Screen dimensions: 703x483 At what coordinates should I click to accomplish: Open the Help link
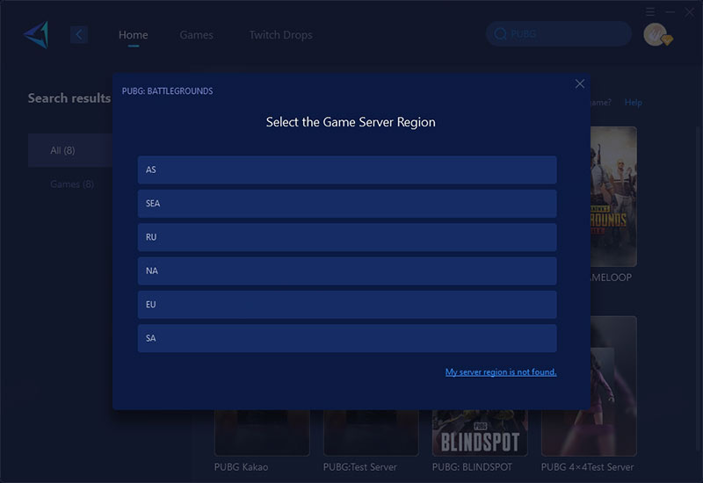tap(633, 103)
